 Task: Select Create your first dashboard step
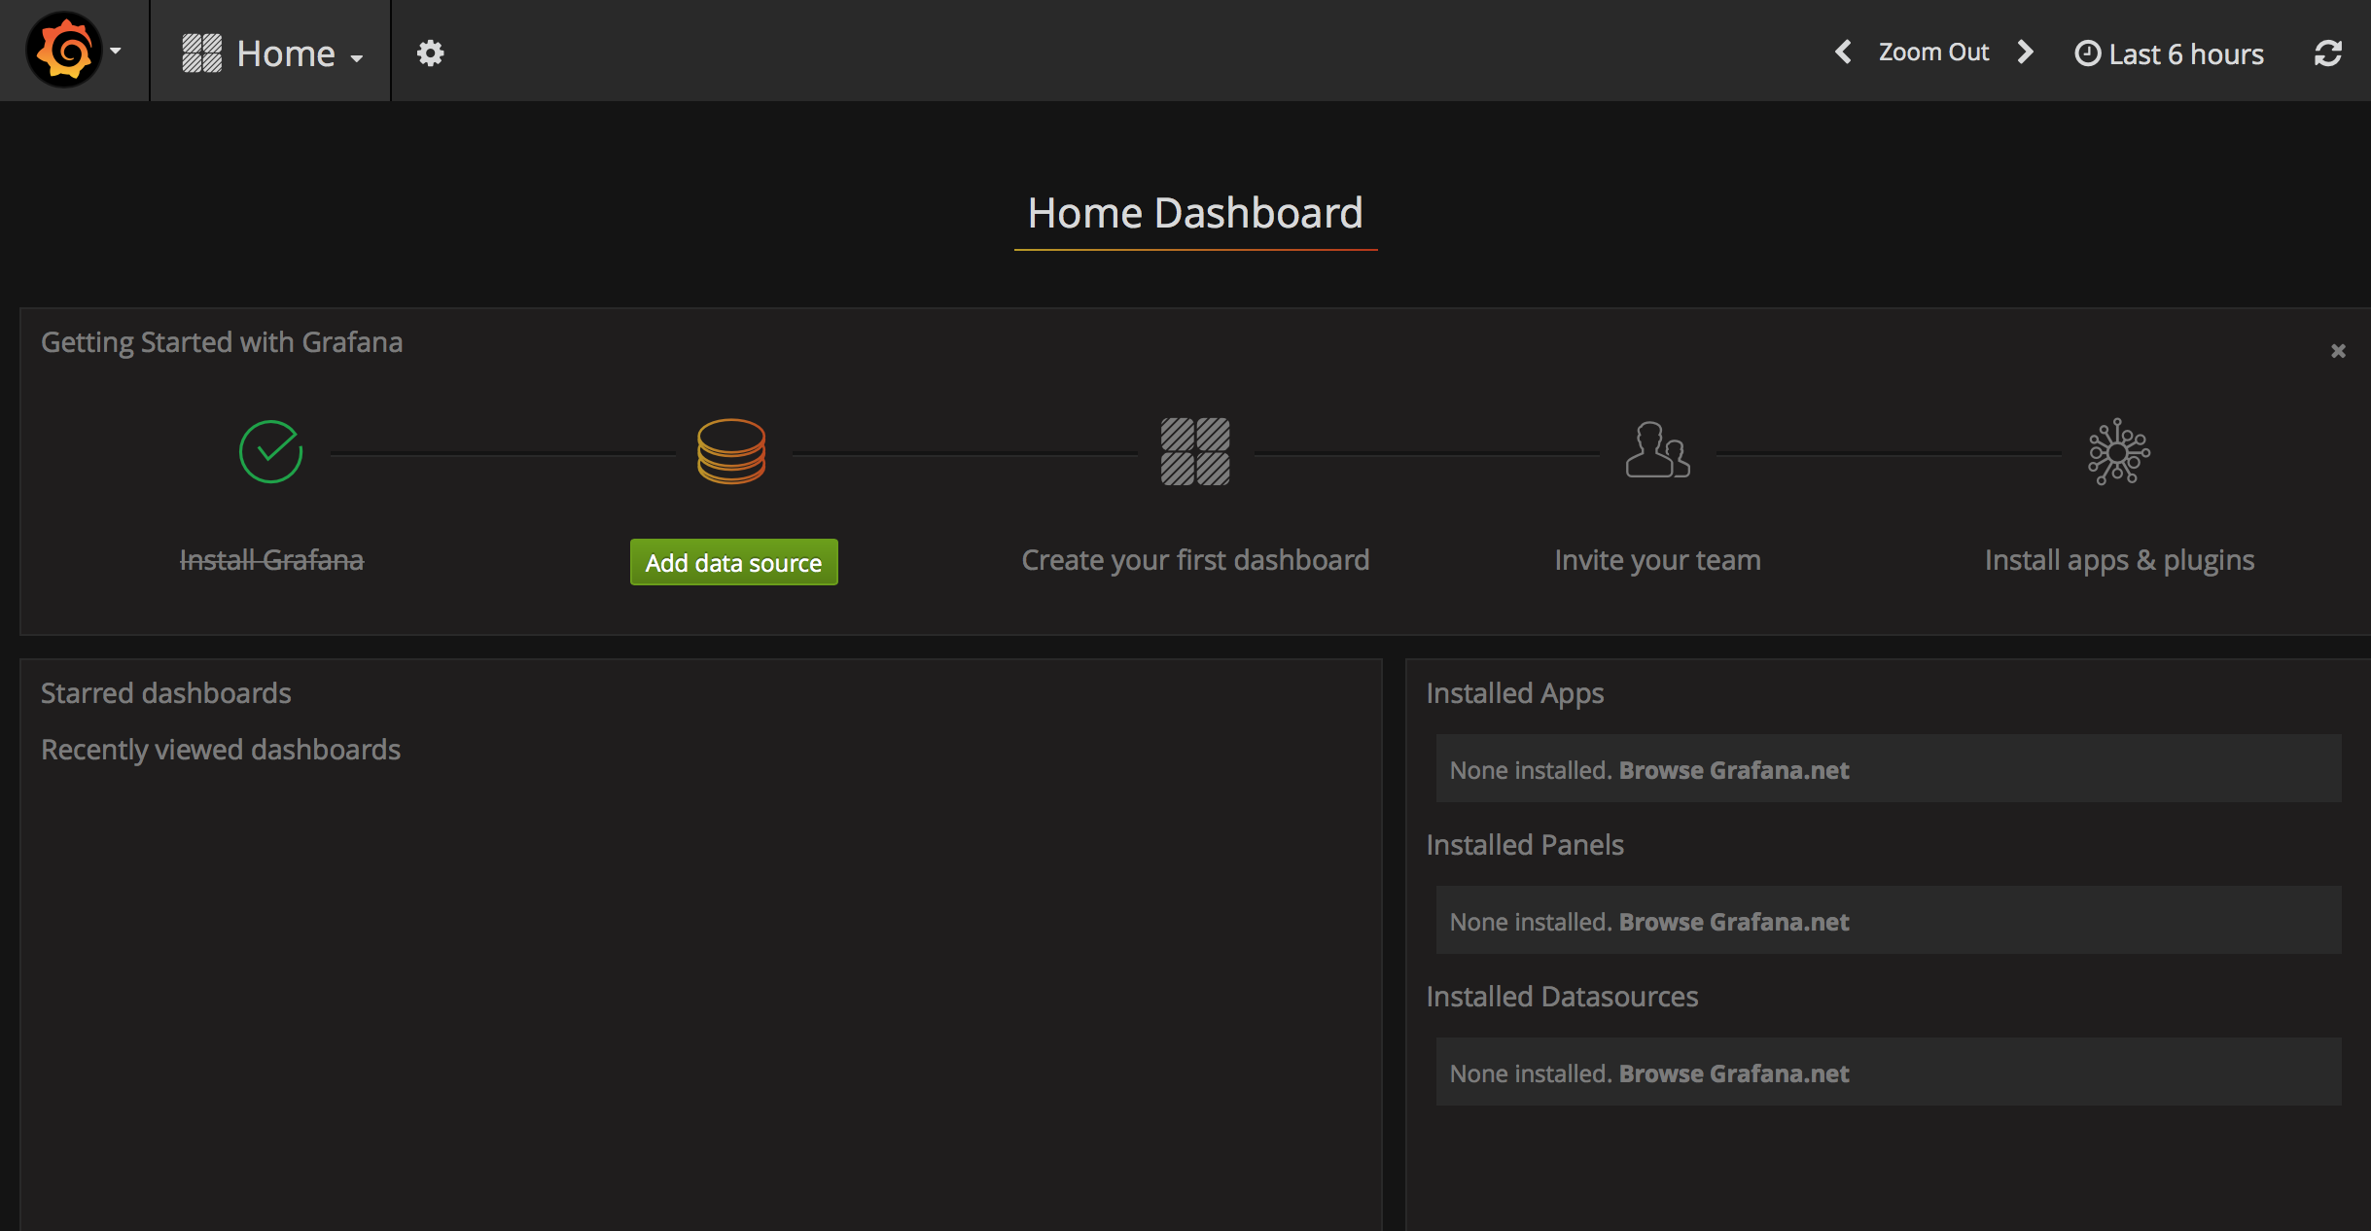pos(1195,560)
